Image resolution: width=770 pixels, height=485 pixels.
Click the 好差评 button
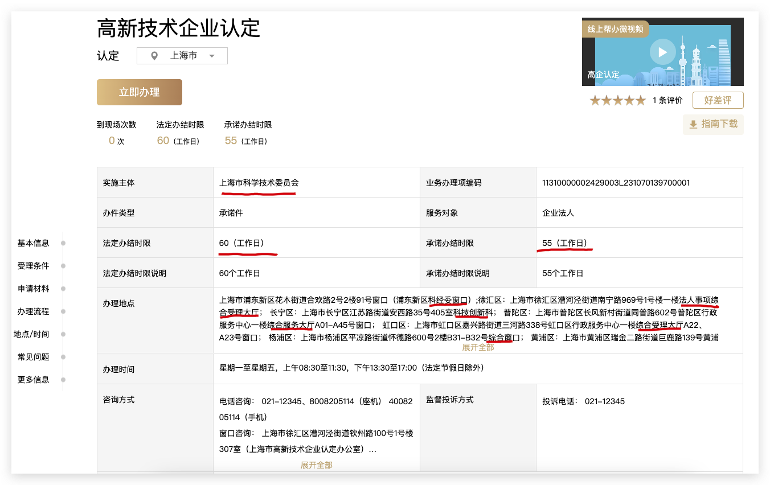[718, 100]
